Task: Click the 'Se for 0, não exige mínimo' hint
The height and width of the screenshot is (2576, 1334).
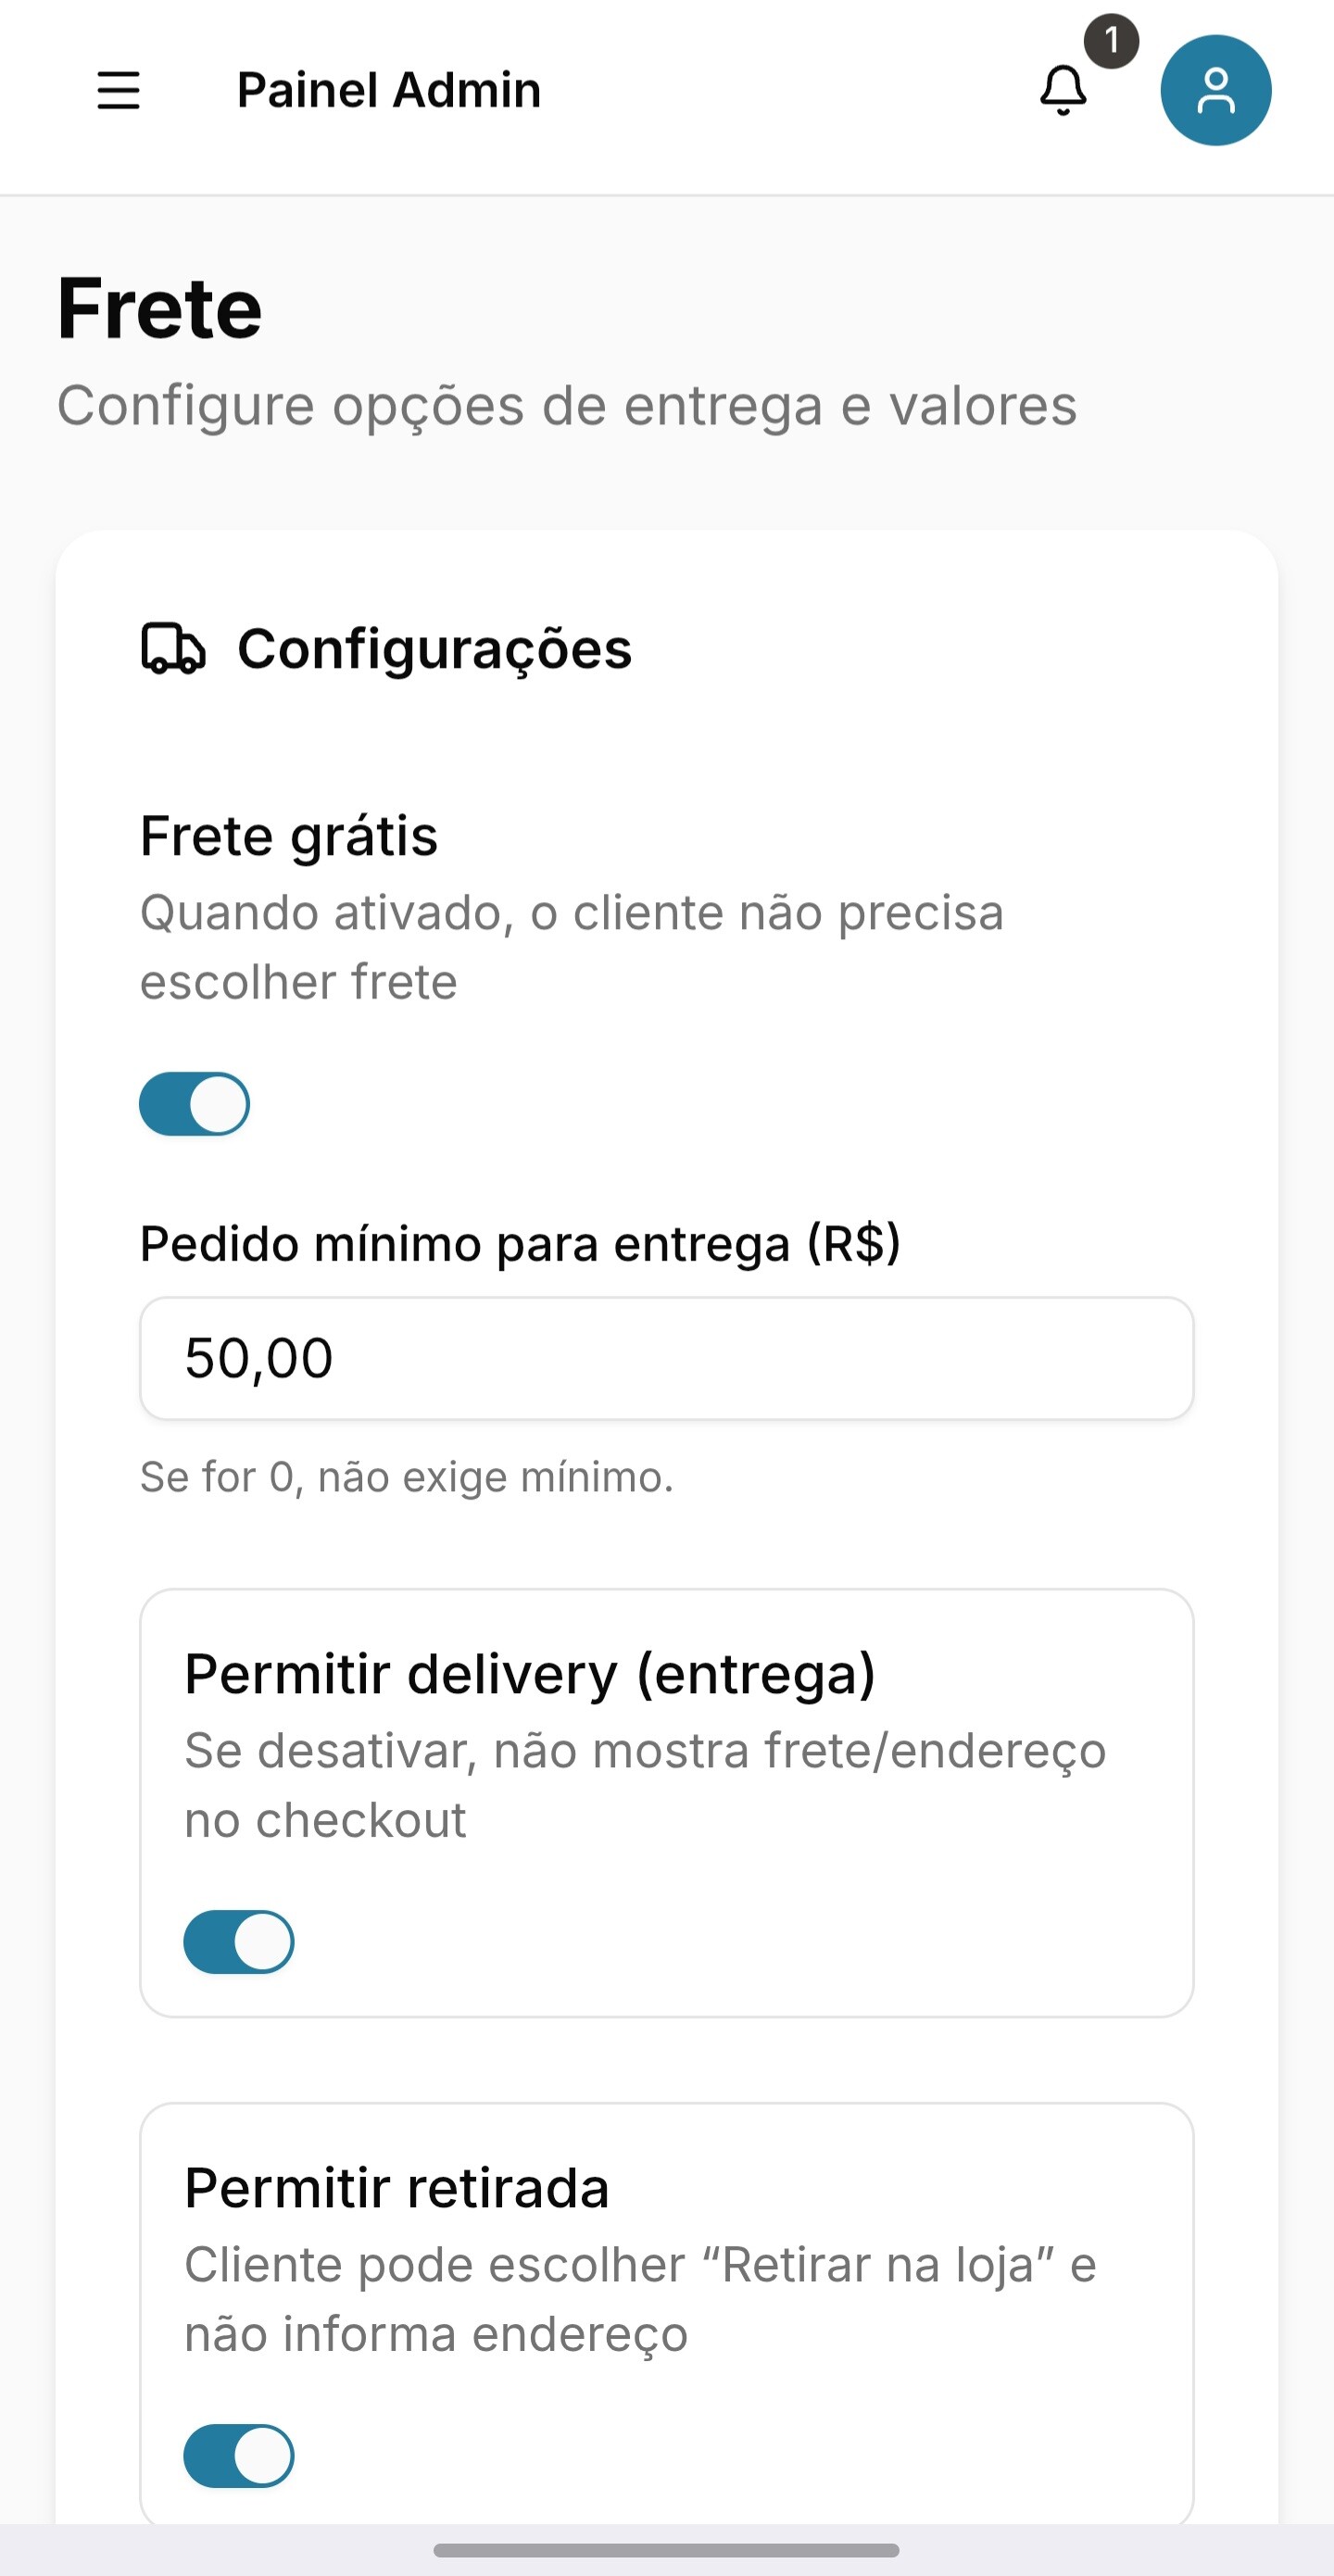Action: [x=407, y=1477]
